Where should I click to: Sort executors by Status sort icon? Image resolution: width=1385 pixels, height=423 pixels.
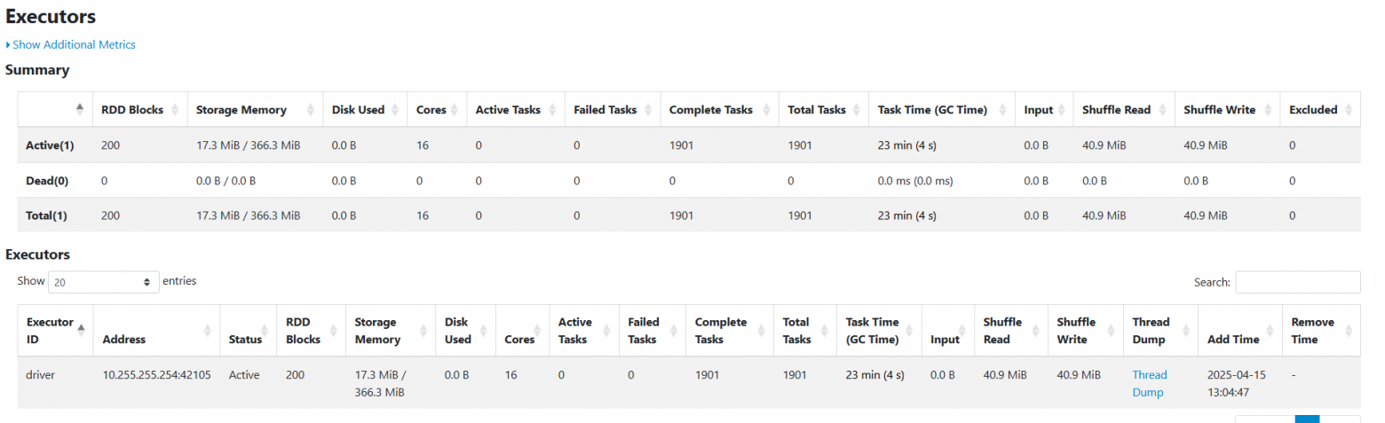click(266, 330)
